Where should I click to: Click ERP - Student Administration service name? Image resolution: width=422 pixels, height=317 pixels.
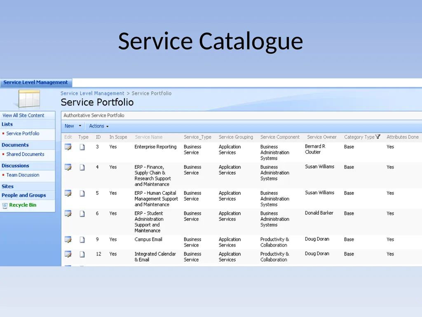pos(149,222)
